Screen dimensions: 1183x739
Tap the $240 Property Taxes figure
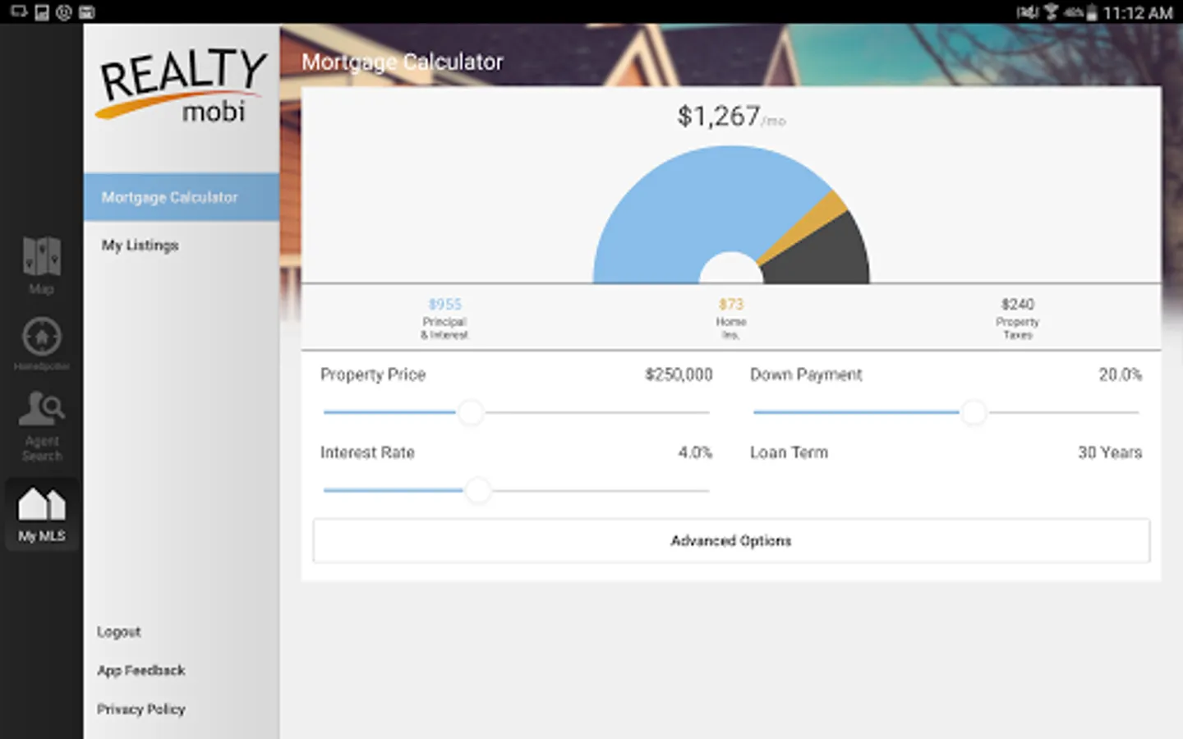point(1018,319)
